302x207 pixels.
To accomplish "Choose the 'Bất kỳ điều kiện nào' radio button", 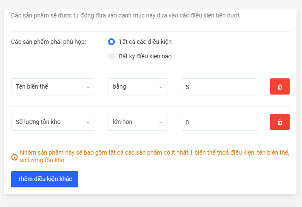I will [x=111, y=56].
